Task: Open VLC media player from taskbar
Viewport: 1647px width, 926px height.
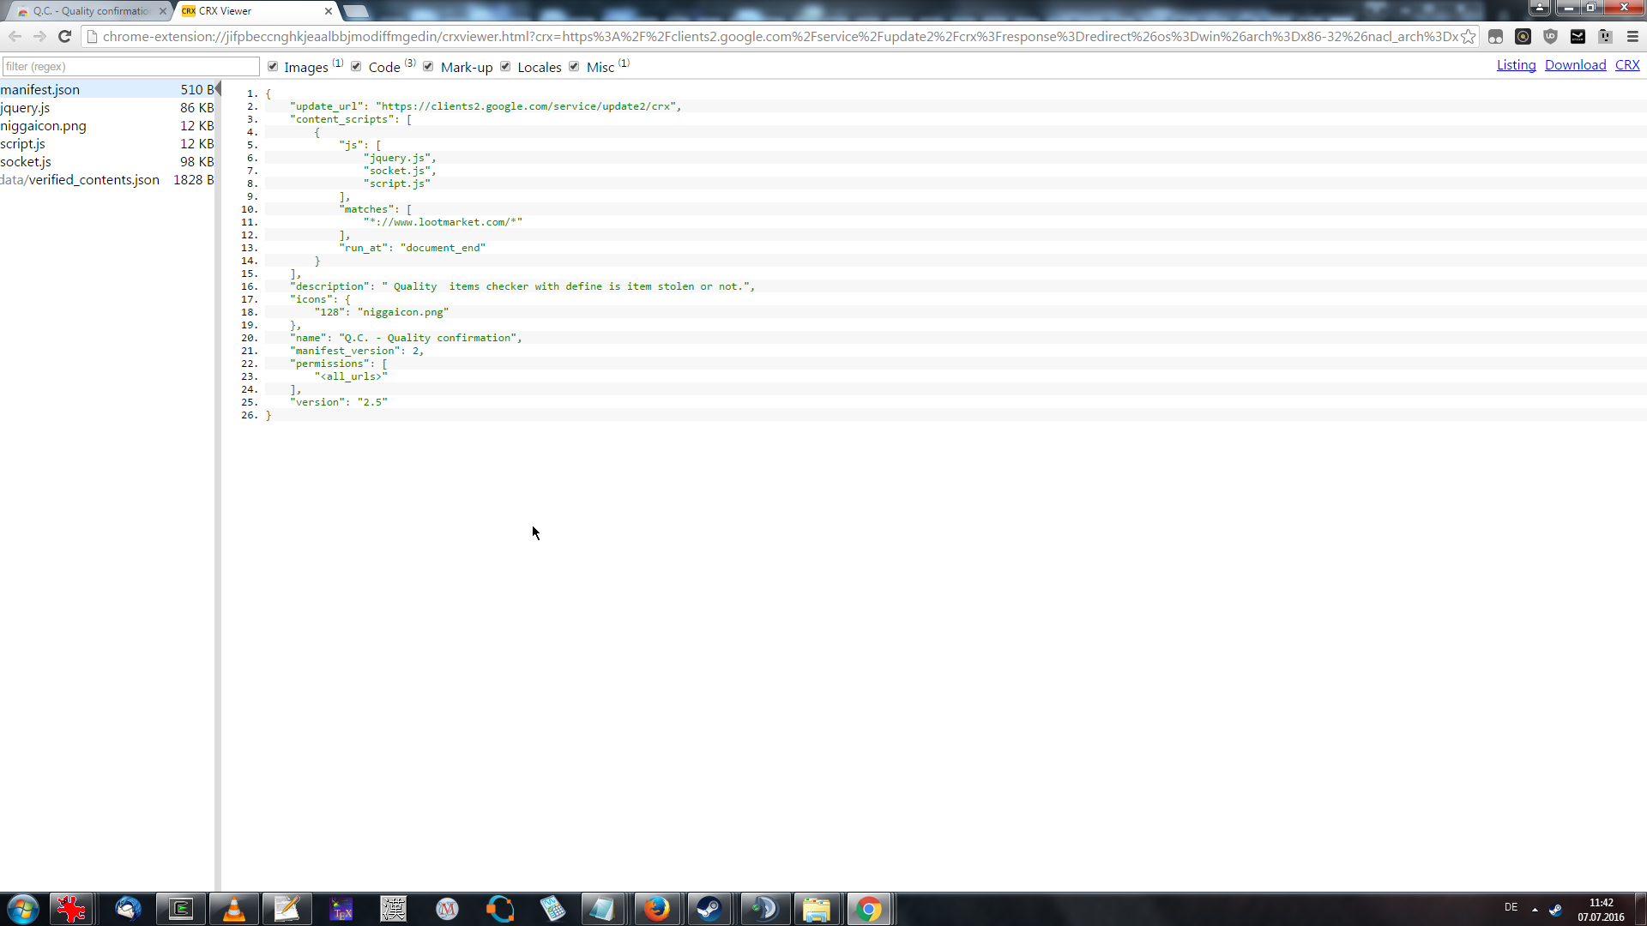Action: [x=233, y=909]
